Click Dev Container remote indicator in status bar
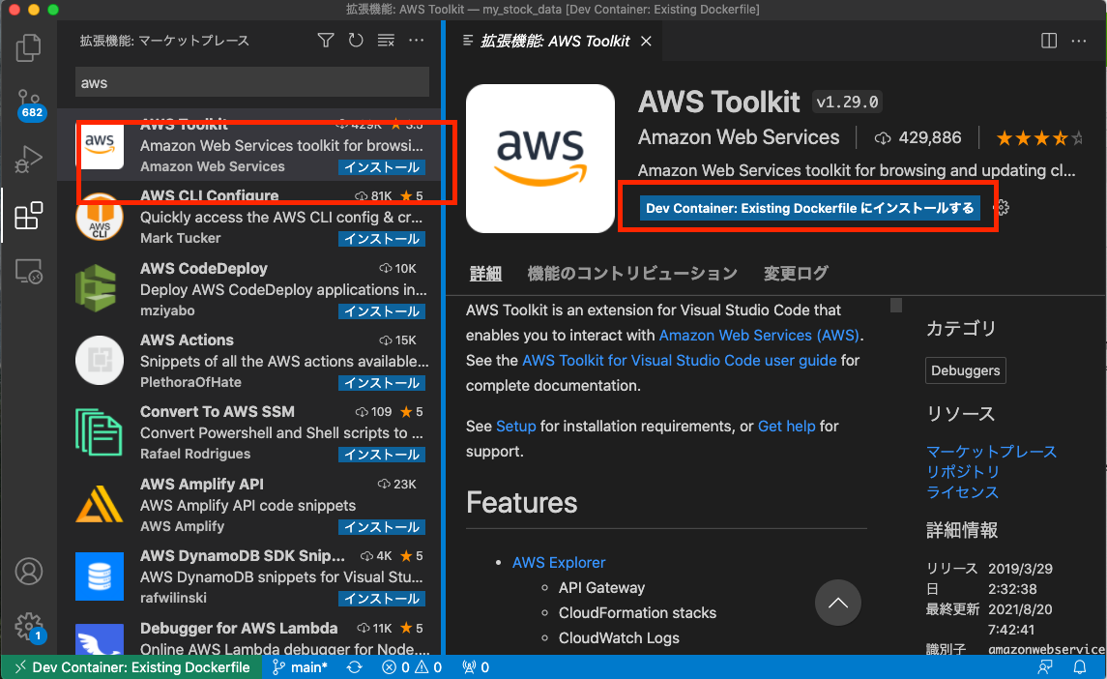Viewport: 1107px width, 679px height. [x=132, y=667]
